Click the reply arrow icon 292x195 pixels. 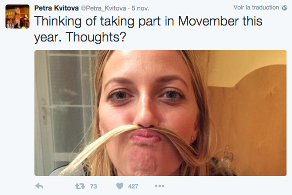pyautogui.click(x=39, y=186)
